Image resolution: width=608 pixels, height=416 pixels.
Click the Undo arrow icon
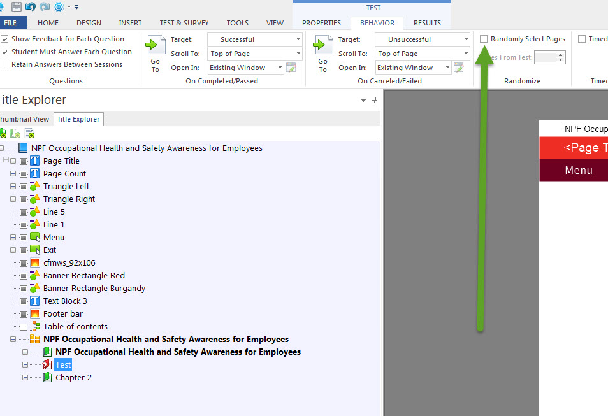[x=30, y=6]
